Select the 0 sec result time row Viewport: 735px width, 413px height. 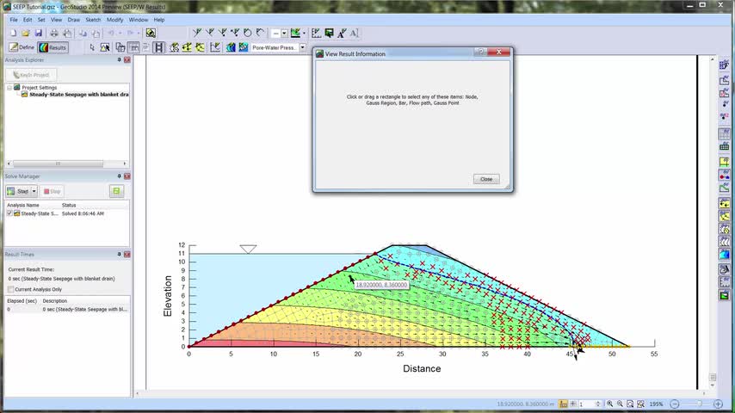pos(67,310)
